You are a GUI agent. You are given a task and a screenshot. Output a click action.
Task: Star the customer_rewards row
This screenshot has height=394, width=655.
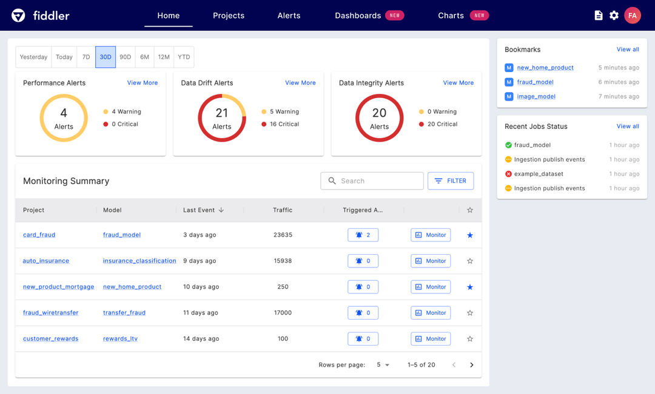pos(469,338)
